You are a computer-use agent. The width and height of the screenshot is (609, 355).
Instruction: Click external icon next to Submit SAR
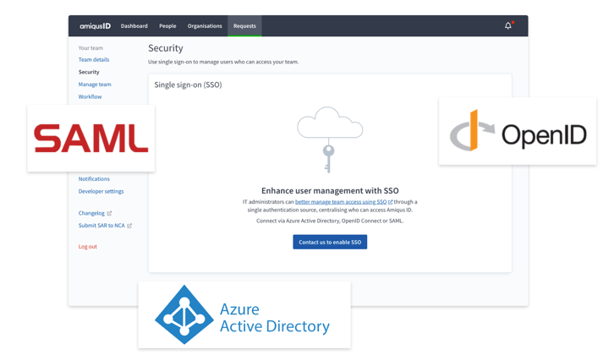(129, 226)
